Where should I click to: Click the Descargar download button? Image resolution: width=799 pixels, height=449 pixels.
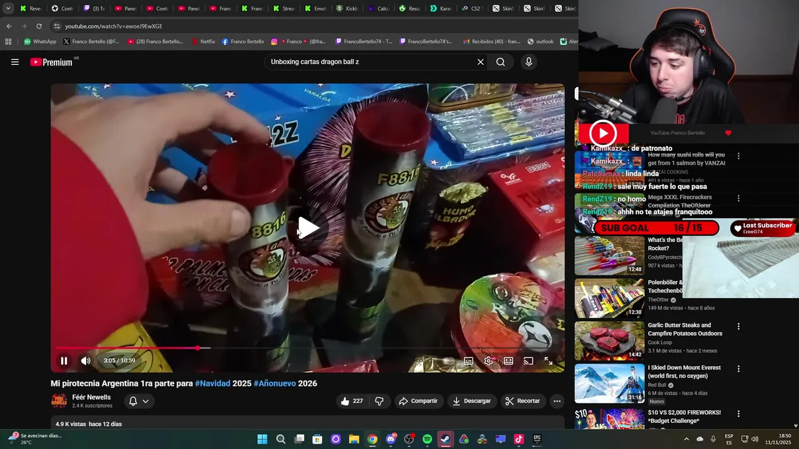click(x=472, y=401)
